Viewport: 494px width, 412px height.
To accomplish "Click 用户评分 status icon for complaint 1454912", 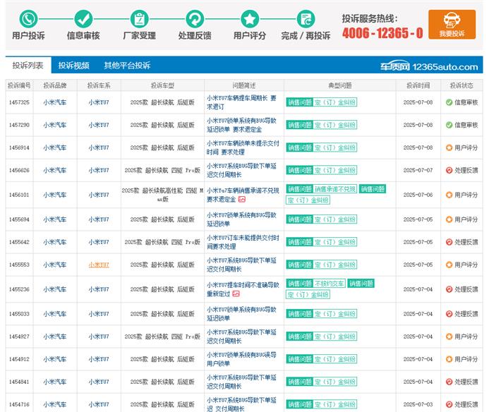I will click(x=449, y=359).
